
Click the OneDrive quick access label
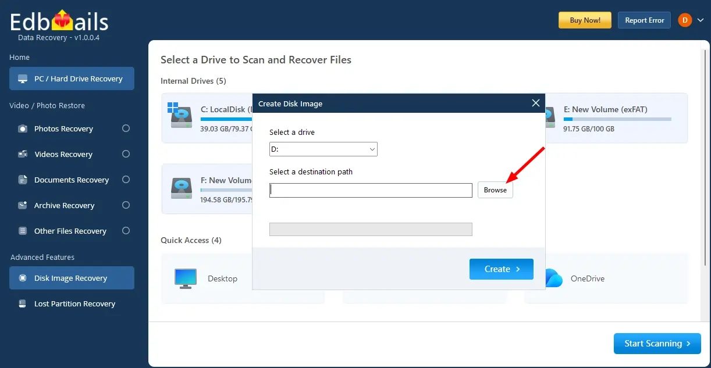pyautogui.click(x=588, y=278)
